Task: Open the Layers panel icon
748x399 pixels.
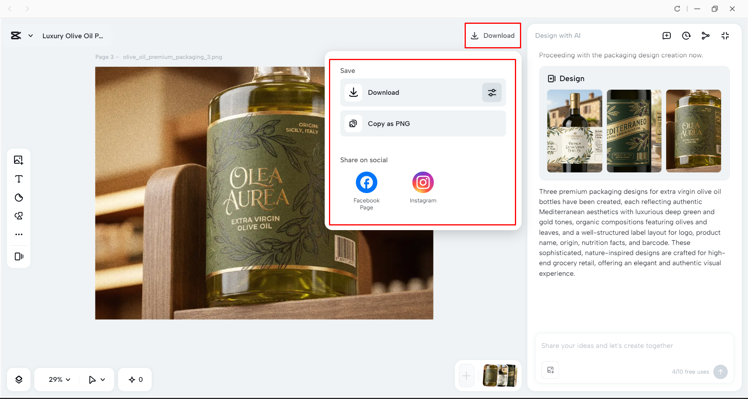Action: [x=19, y=379]
